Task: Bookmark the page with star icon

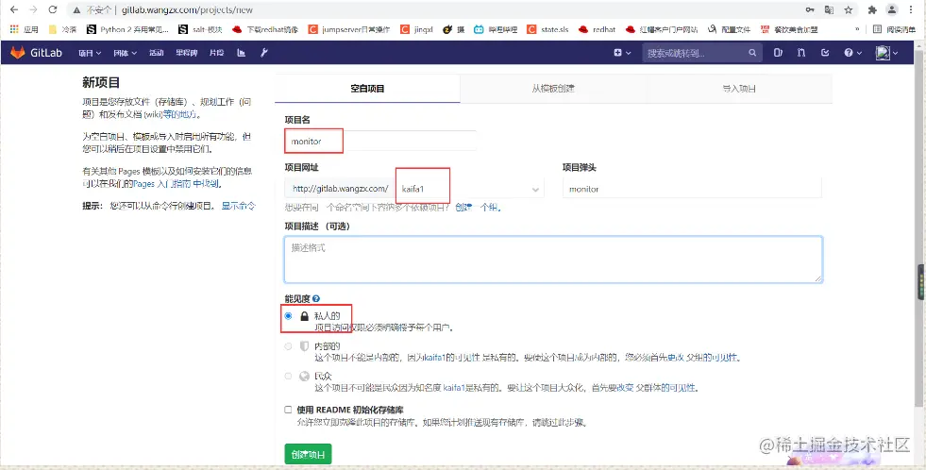Action: (848, 10)
